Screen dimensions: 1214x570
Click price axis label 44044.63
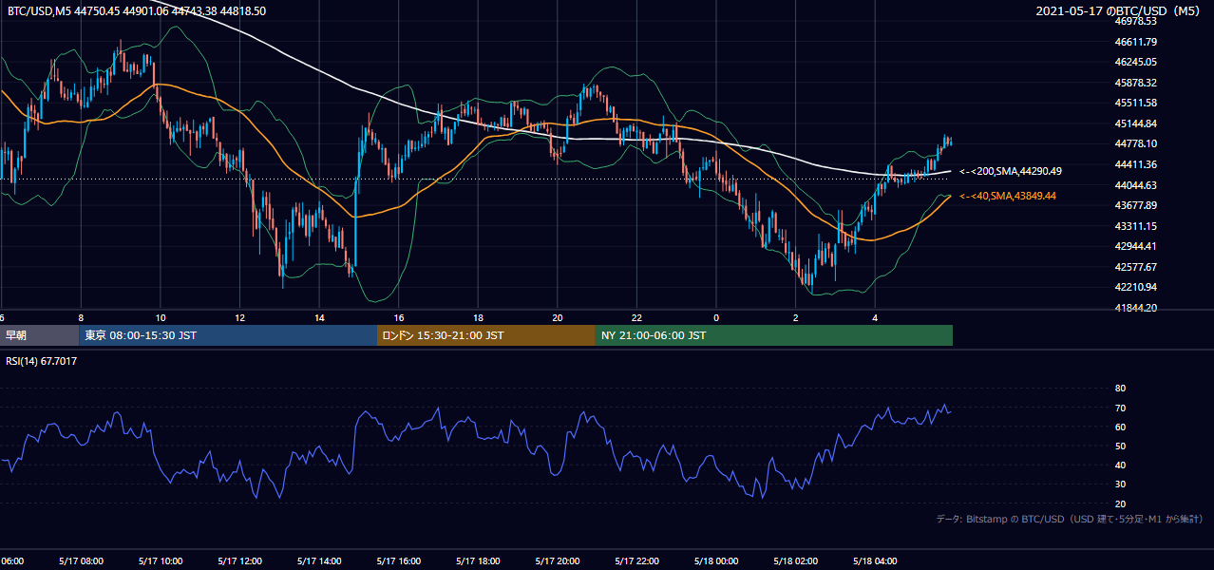click(x=1136, y=185)
